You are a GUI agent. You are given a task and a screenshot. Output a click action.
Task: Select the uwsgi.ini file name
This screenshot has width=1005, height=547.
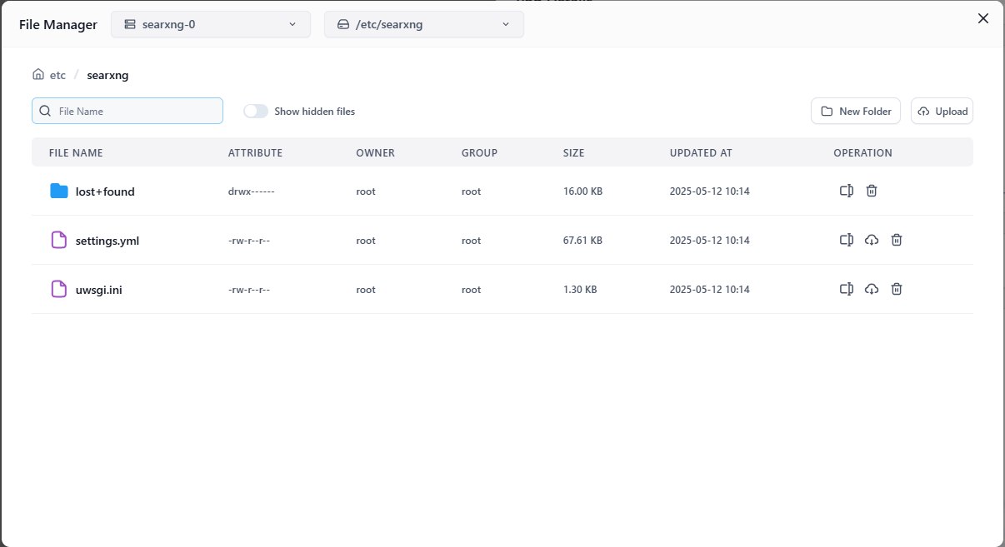click(99, 290)
